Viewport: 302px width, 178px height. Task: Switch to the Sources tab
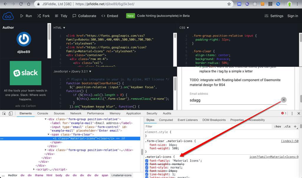coord(59,113)
